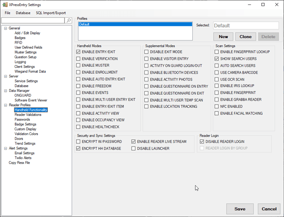
Task: Collapse the Alert Settings tree node
Action: tap(5, 148)
